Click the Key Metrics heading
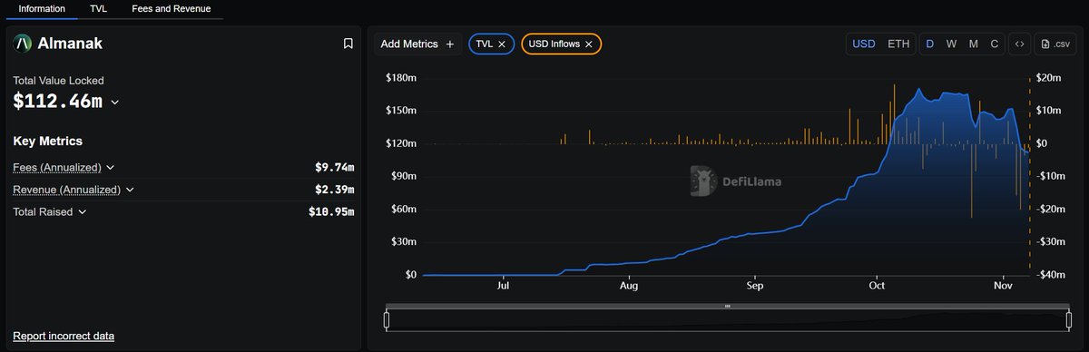The width and height of the screenshot is (1089, 352). point(47,142)
